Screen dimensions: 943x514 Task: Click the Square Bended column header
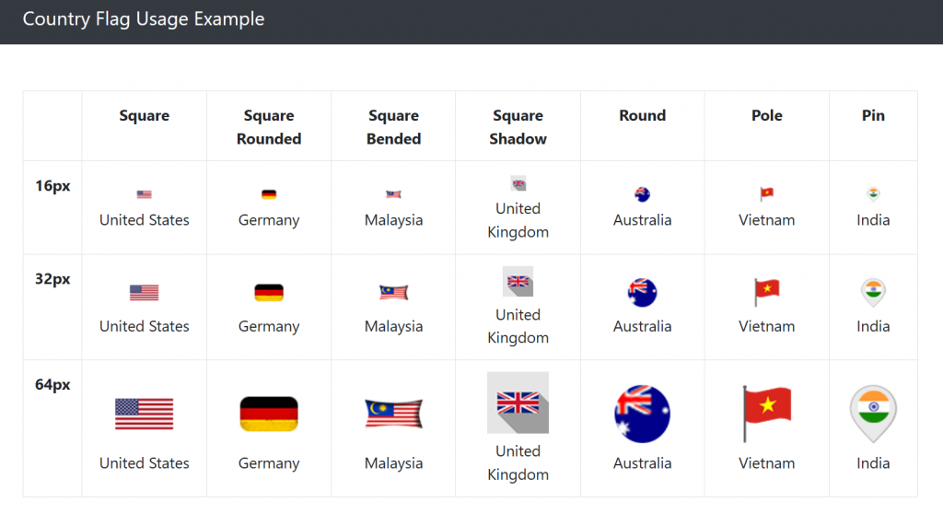point(394,127)
